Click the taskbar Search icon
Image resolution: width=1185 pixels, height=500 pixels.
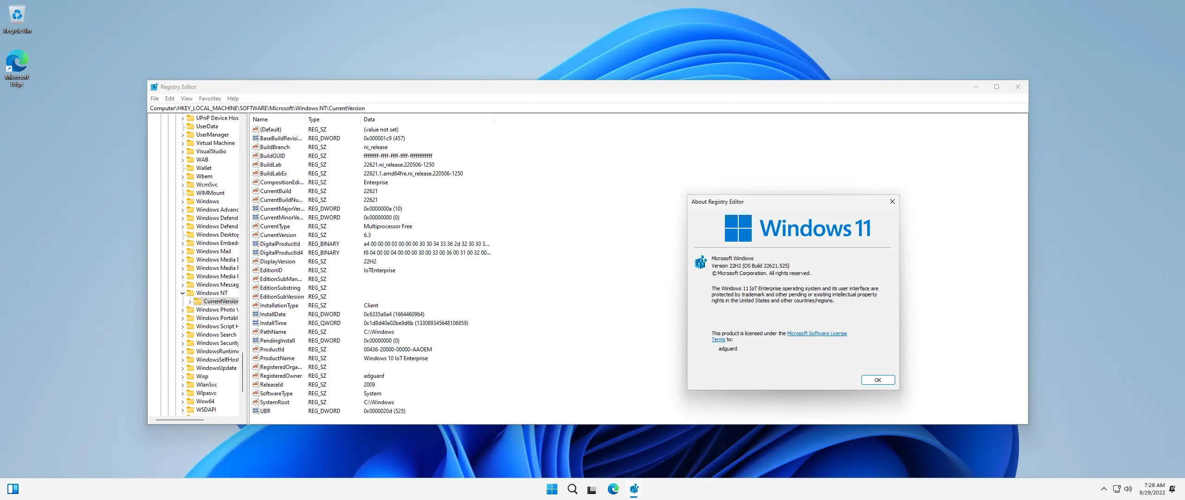click(x=573, y=489)
